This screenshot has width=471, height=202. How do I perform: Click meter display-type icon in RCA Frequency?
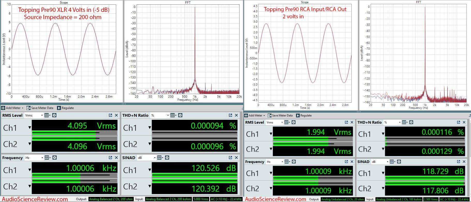coord(287,162)
